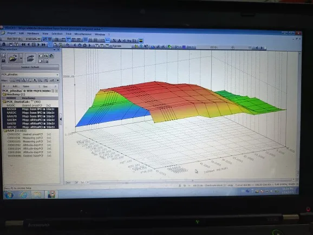The width and height of the screenshot is (313, 235).
Task: Toggle the first filter button after Filter label
Action: [12, 80]
